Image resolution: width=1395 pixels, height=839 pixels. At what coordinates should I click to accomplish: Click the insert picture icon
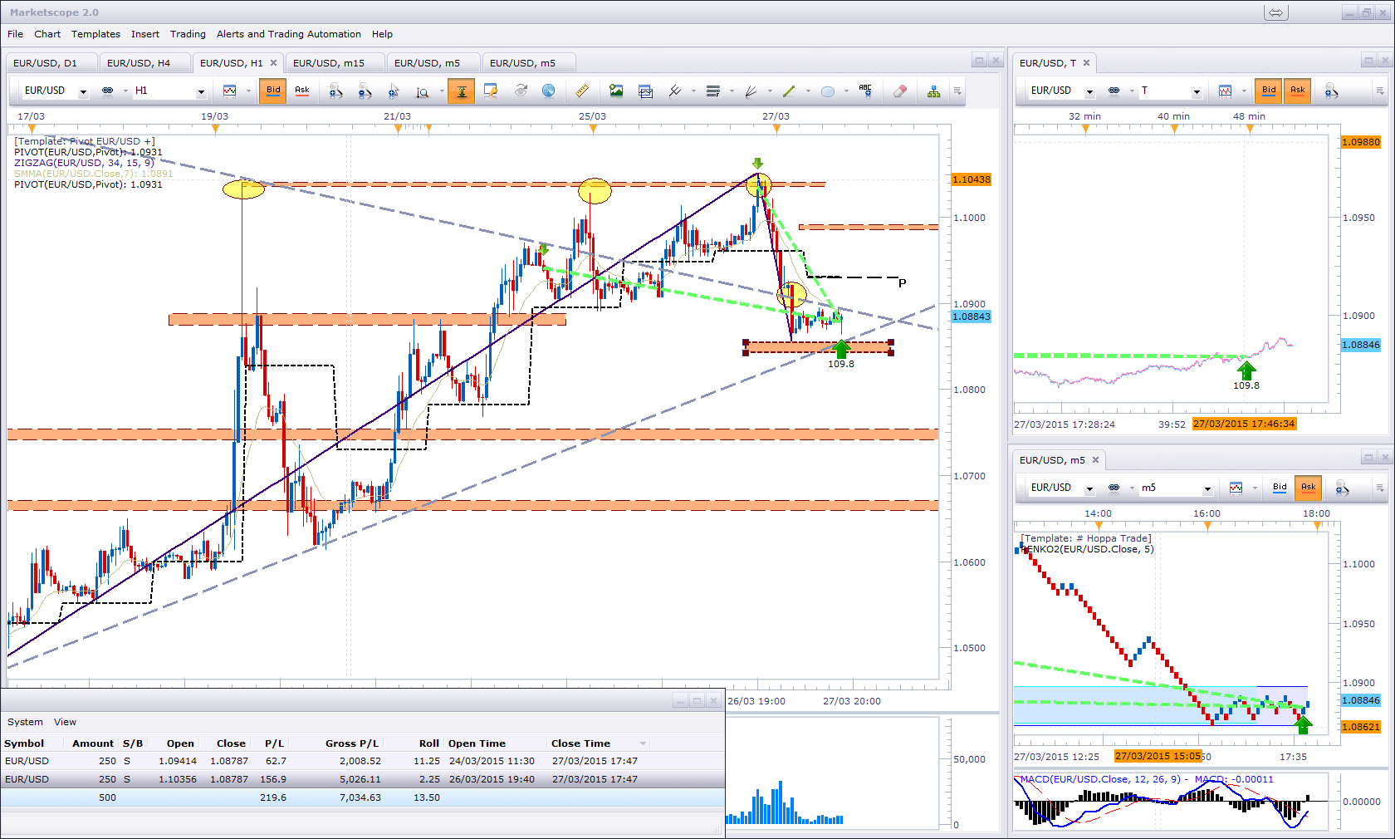coord(616,91)
